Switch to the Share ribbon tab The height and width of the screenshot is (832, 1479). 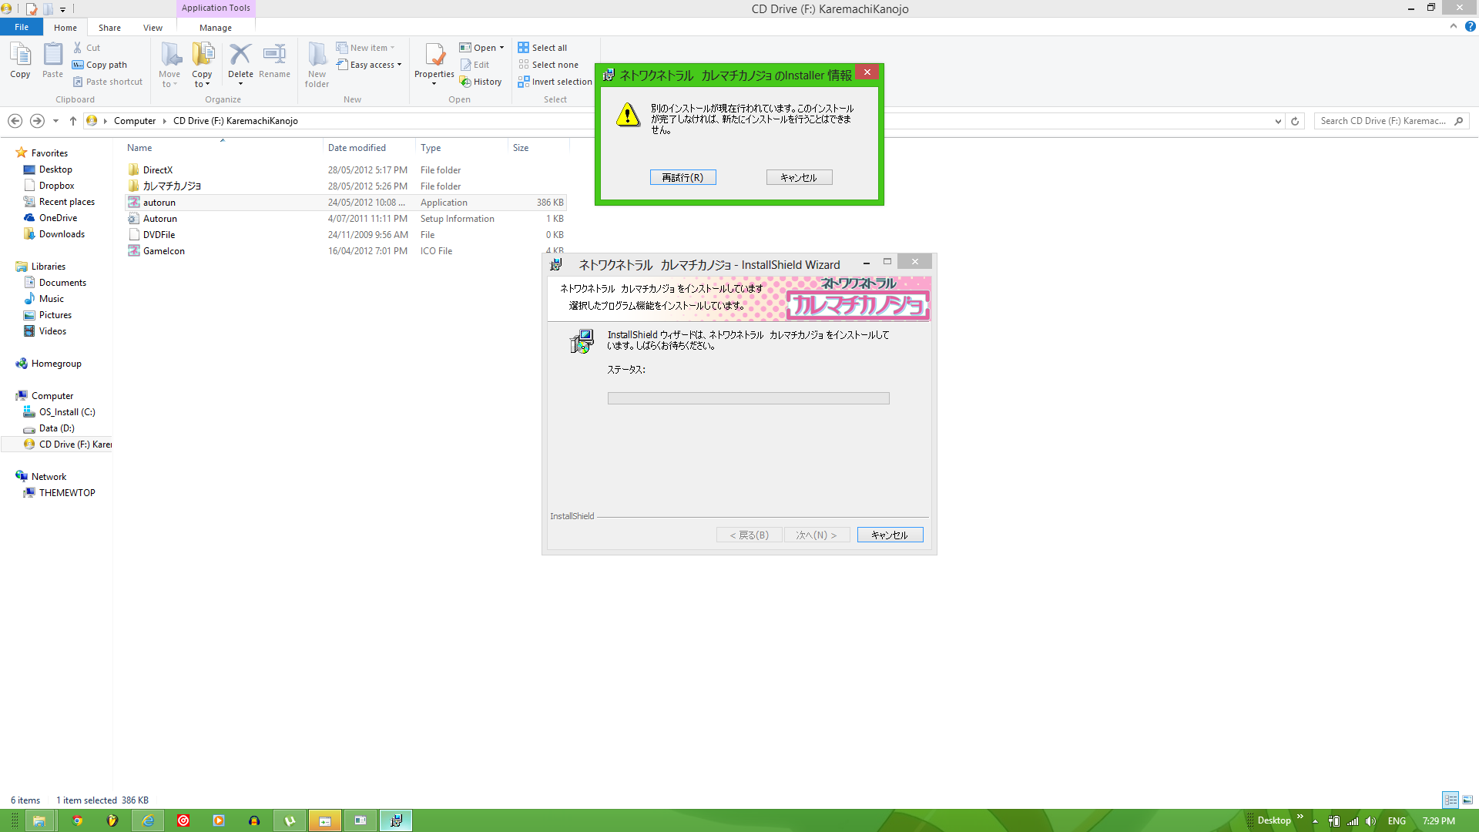coord(109,28)
